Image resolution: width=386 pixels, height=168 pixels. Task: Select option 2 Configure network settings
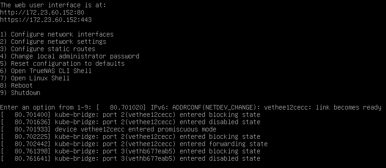tap(53, 42)
